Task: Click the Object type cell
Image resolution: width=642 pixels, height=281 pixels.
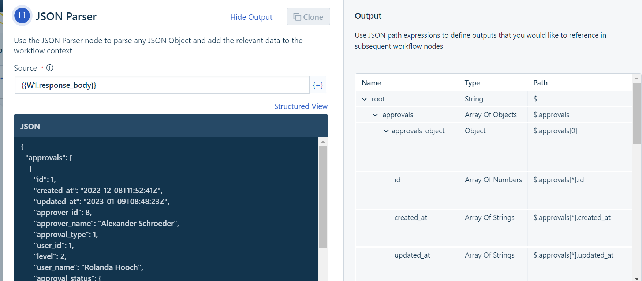Action: pyautogui.click(x=475, y=131)
